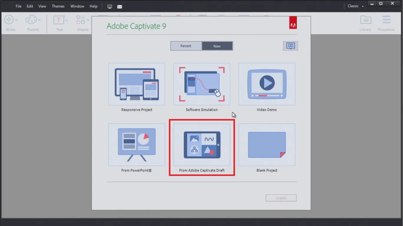403x226 pixels.
Task: Click the envelope mail icon in menu bar
Action: [119, 6]
